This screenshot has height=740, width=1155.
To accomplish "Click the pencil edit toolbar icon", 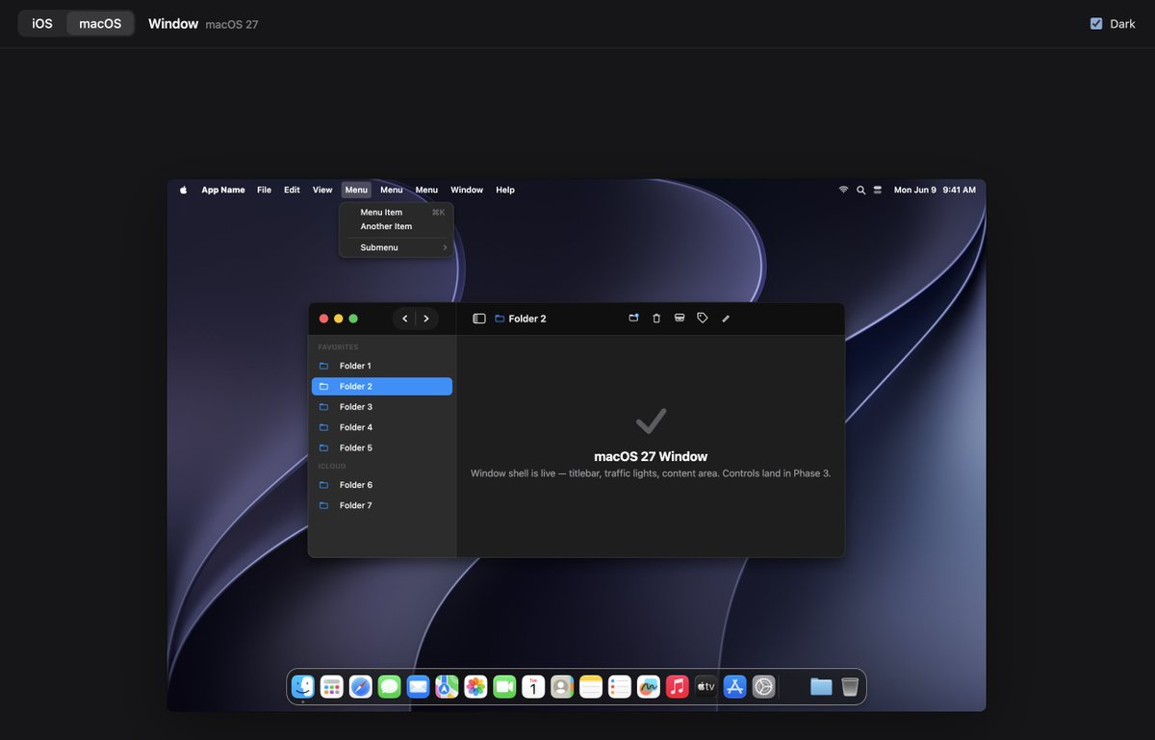I will pos(726,319).
